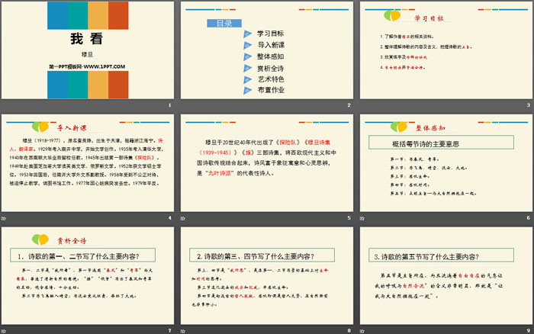Viewport: 534px width, 334px height.
Task: Click slide number 2 label
Action: pyautogui.click(x=349, y=105)
